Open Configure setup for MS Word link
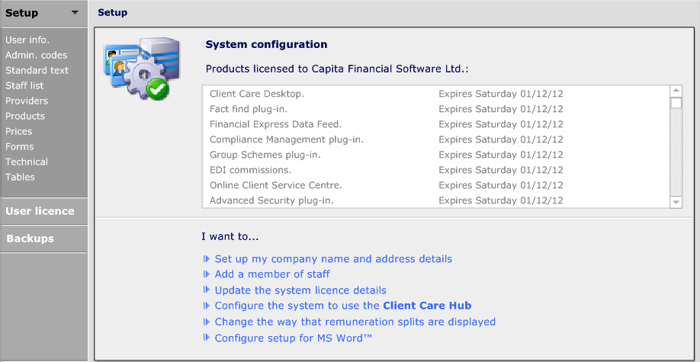The image size is (700, 362). point(294,338)
